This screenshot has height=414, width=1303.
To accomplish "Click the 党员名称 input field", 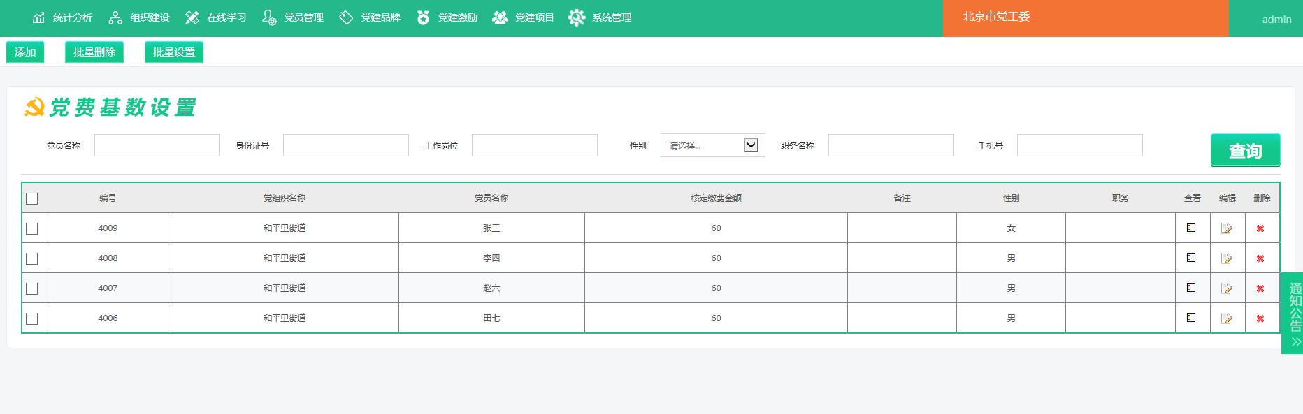I will coord(157,145).
